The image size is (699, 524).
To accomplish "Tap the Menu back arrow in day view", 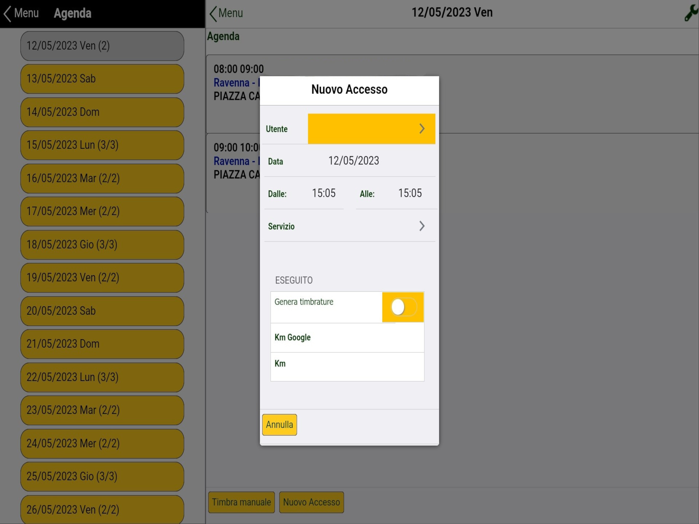I will 226,14.
